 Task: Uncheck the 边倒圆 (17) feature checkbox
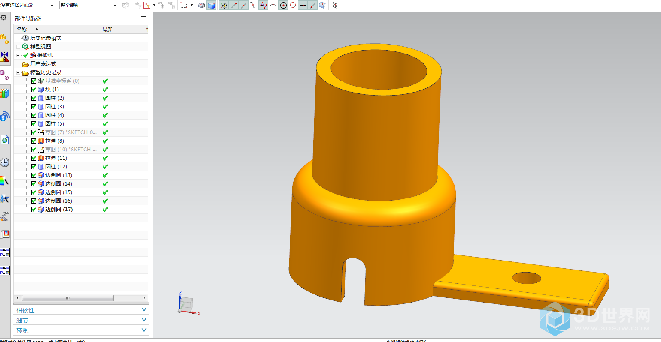point(34,210)
